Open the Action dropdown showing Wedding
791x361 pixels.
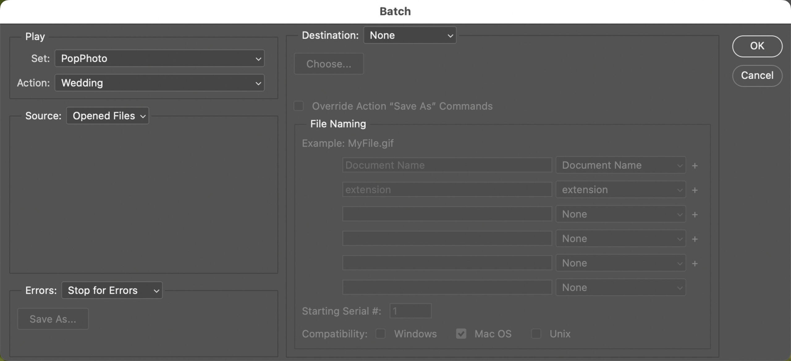[x=159, y=83]
